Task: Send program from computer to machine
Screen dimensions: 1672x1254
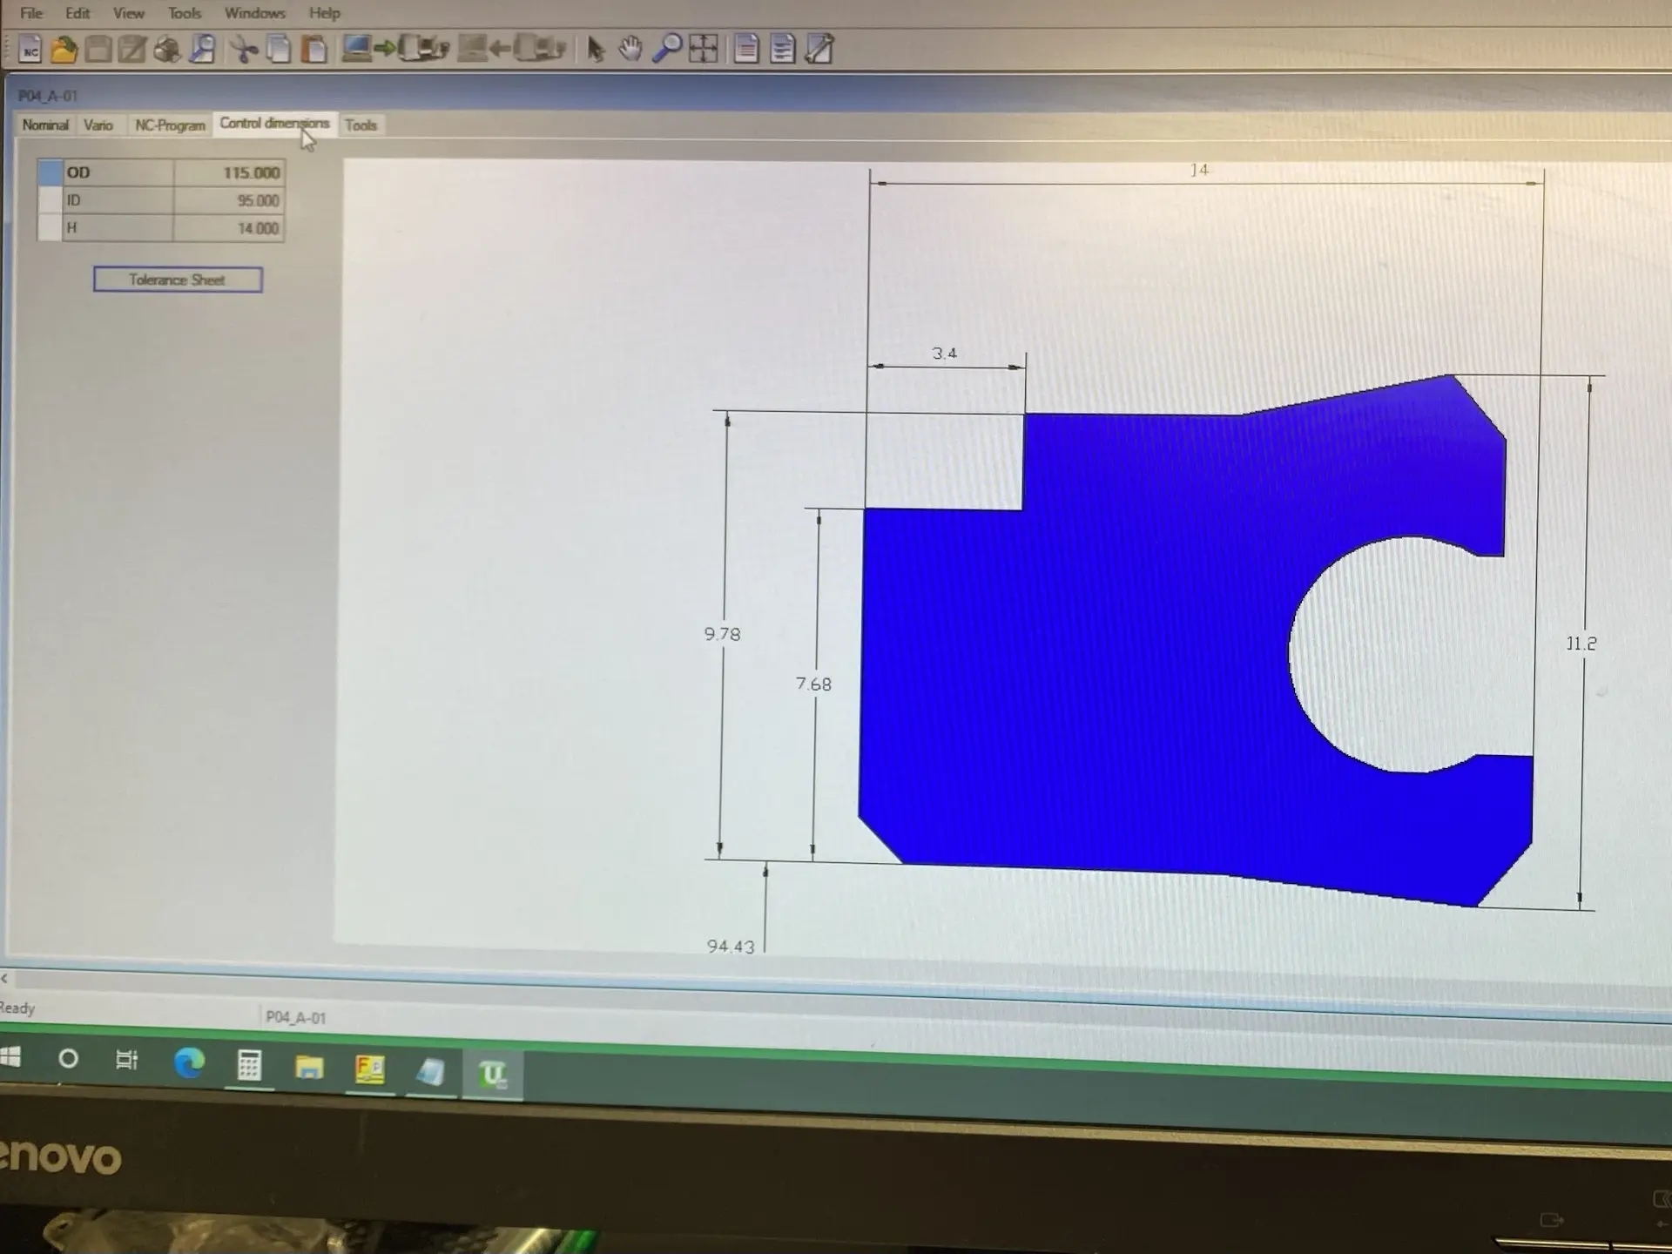Action: coord(394,48)
